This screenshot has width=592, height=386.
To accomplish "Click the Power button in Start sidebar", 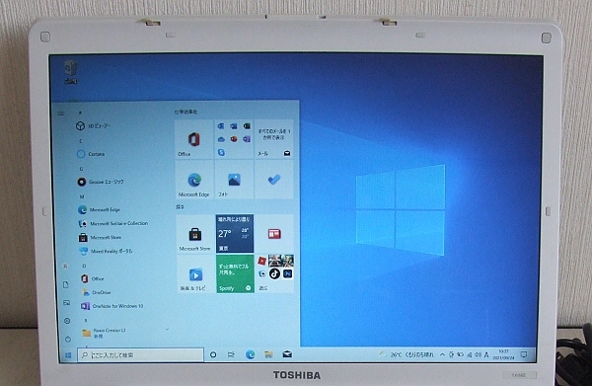I will [x=68, y=340].
